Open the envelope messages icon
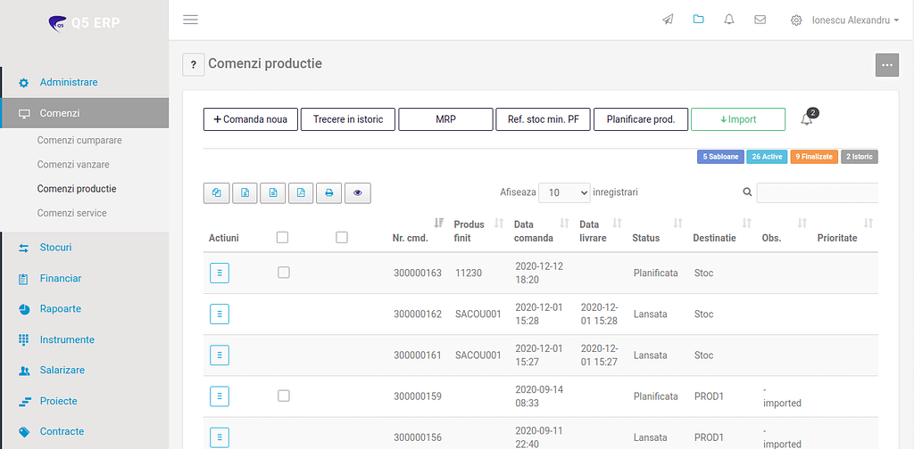This screenshot has height=449, width=914. click(760, 20)
